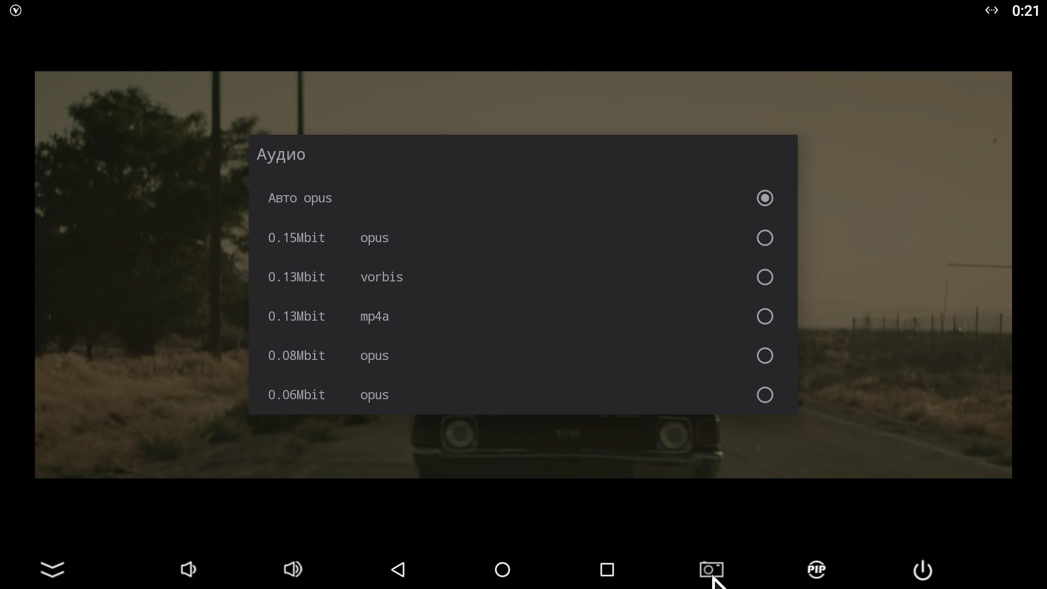The width and height of the screenshot is (1047, 589).
Task: Lower volume with the single-wave speaker icon
Action: [x=188, y=569]
